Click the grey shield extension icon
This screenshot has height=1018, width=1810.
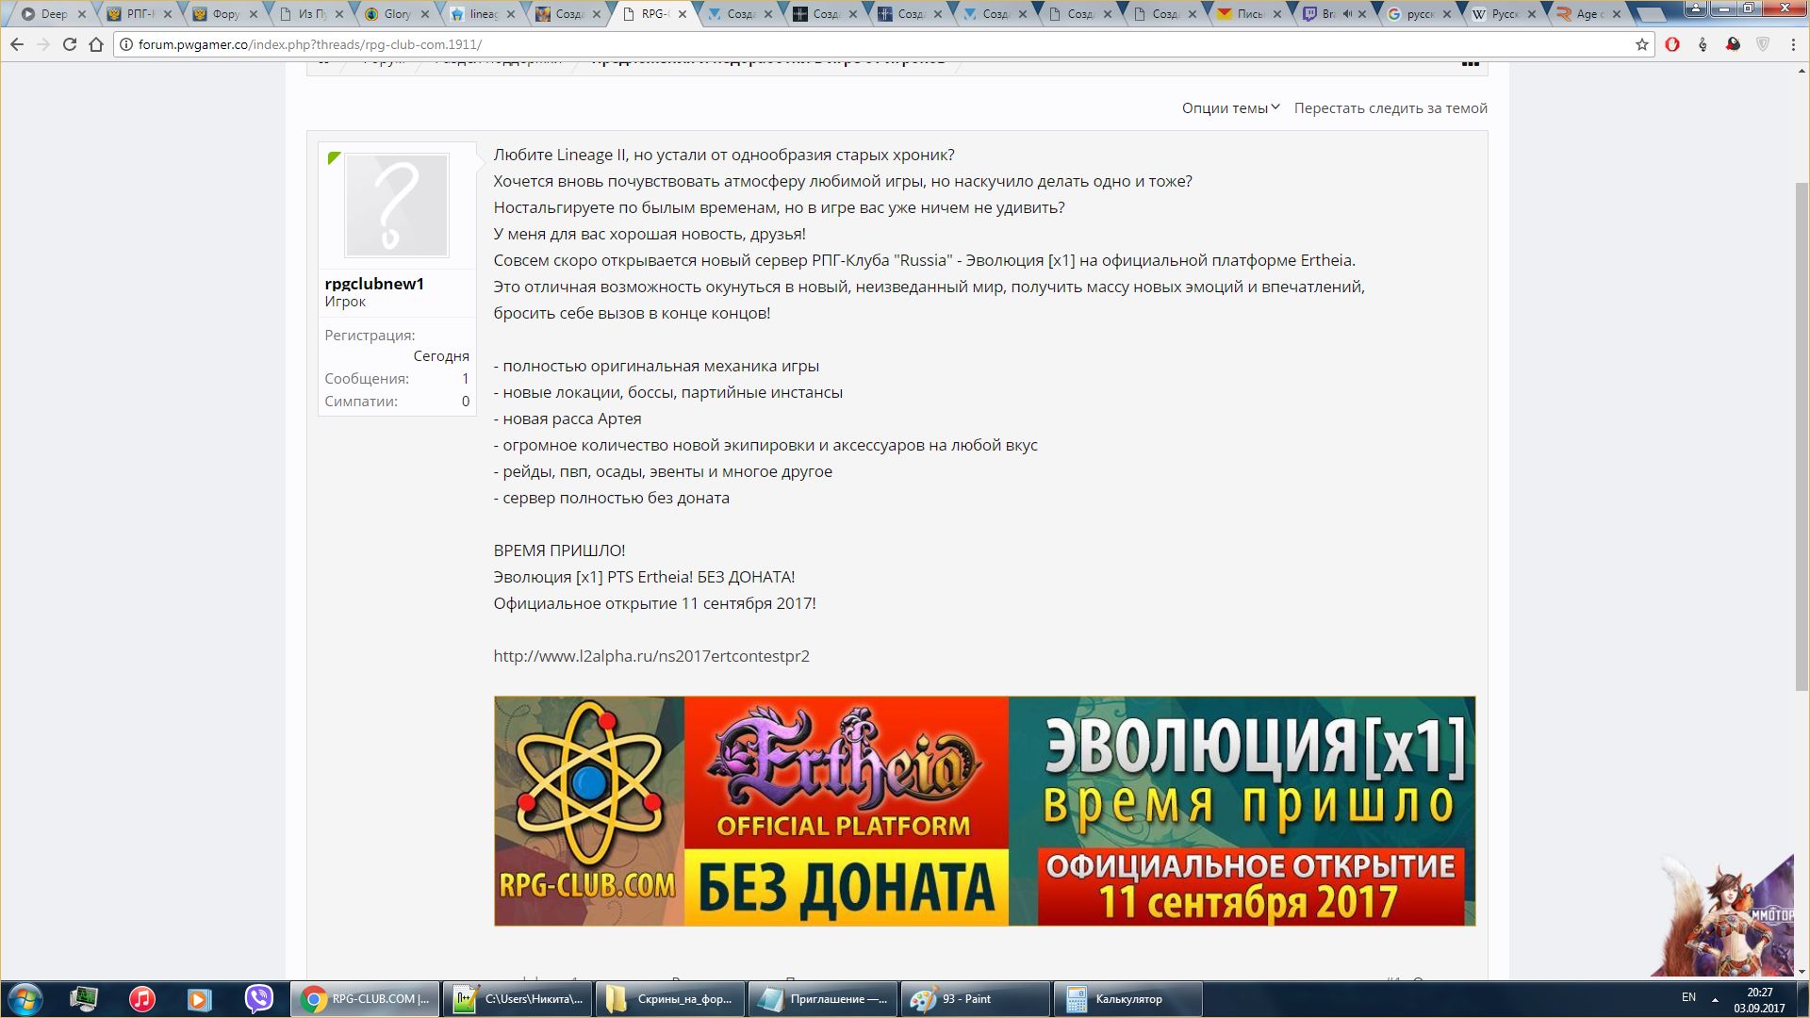[x=1763, y=44]
